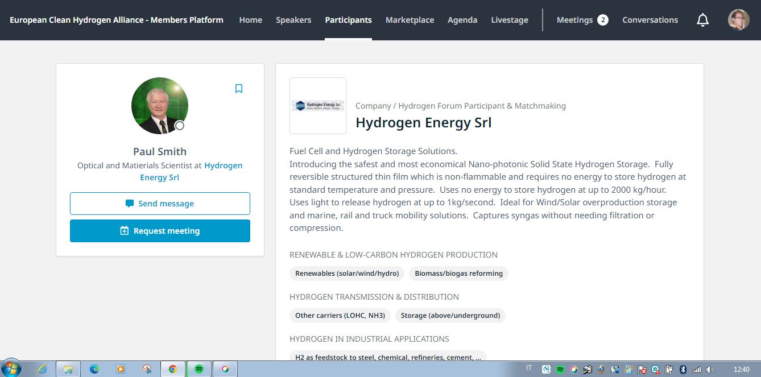Open Meetings in the navigation bar

coord(582,20)
